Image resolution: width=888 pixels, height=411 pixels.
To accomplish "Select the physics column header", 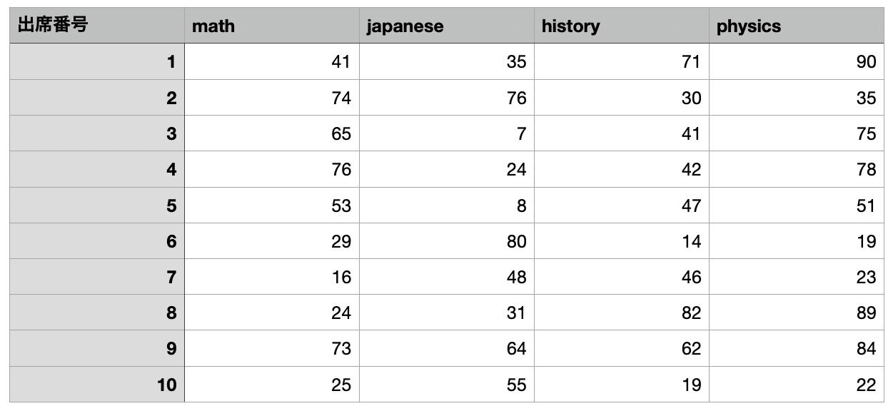I will 796,26.
